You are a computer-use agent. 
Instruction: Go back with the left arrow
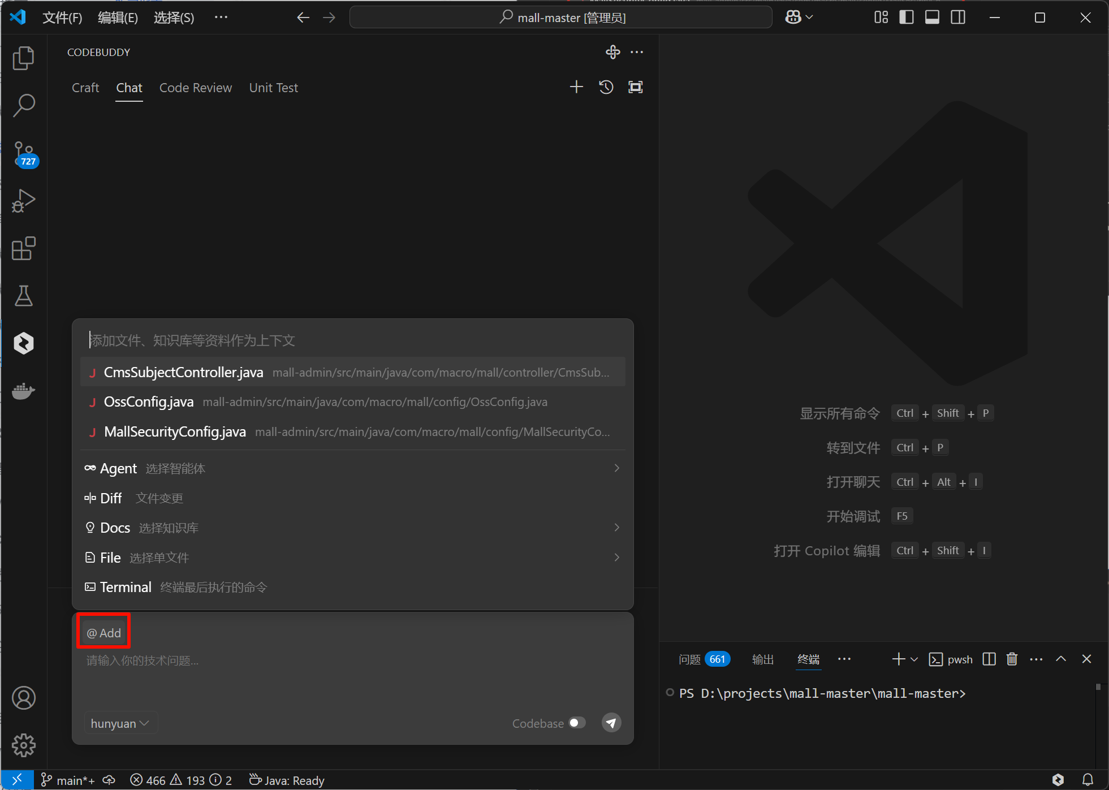pyautogui.click(x=303, y=18)
